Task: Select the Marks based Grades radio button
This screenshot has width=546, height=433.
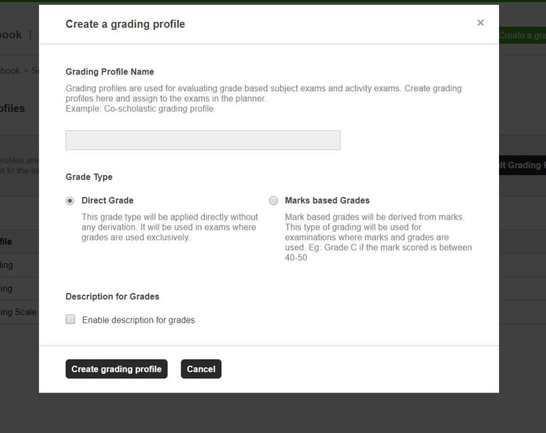Action: (x=274, y=201)
